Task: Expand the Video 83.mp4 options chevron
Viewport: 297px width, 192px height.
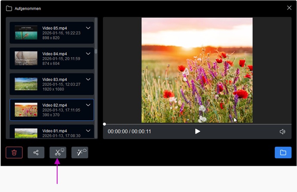Action: tap(88, 79)
